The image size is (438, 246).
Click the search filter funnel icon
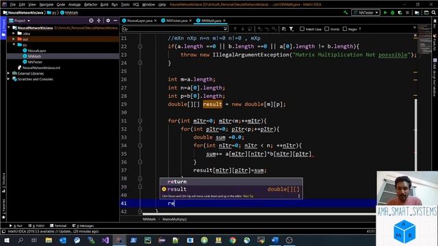[x=292, y=29]
